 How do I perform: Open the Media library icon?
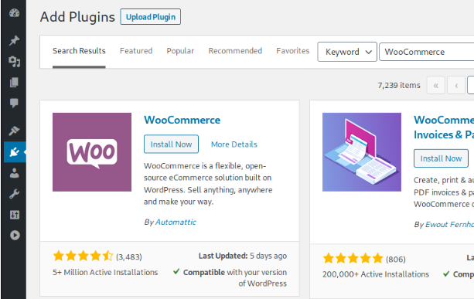coord(14,62)
